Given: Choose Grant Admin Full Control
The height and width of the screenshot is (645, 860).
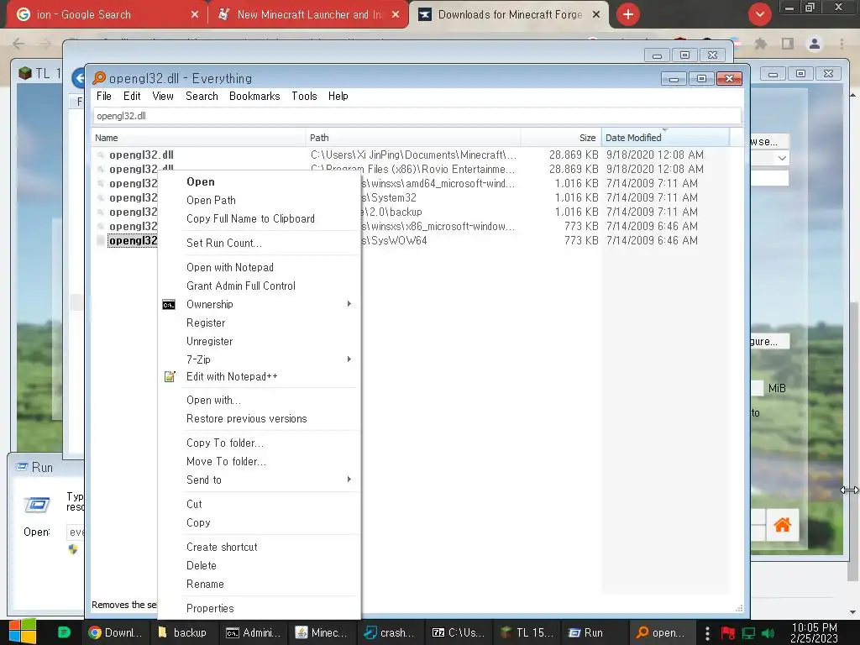Looking at the screenshot, I should (x=241, y=286).
